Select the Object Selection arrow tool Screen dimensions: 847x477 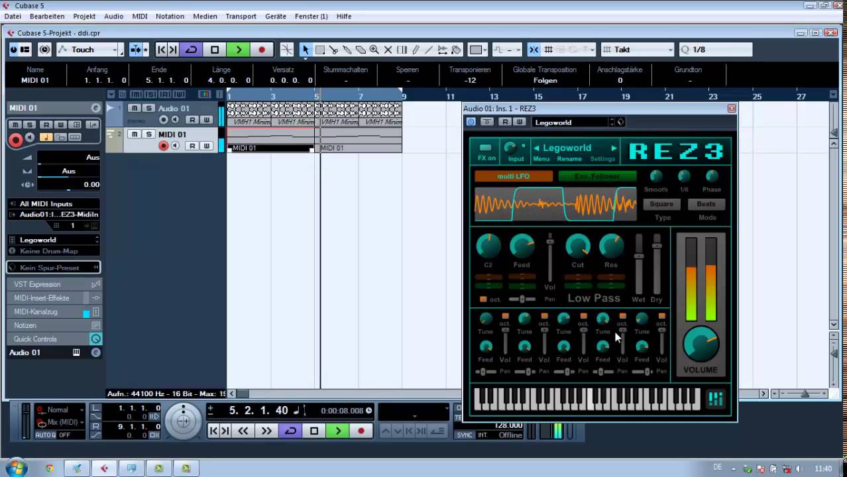pyautogui.click(x=306, y=50)
